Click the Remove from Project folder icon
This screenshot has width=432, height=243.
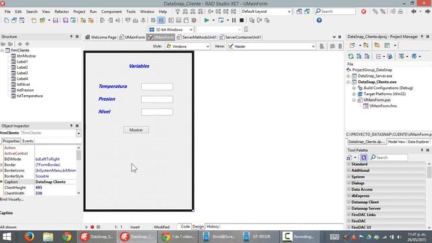(x=90, y=20)
